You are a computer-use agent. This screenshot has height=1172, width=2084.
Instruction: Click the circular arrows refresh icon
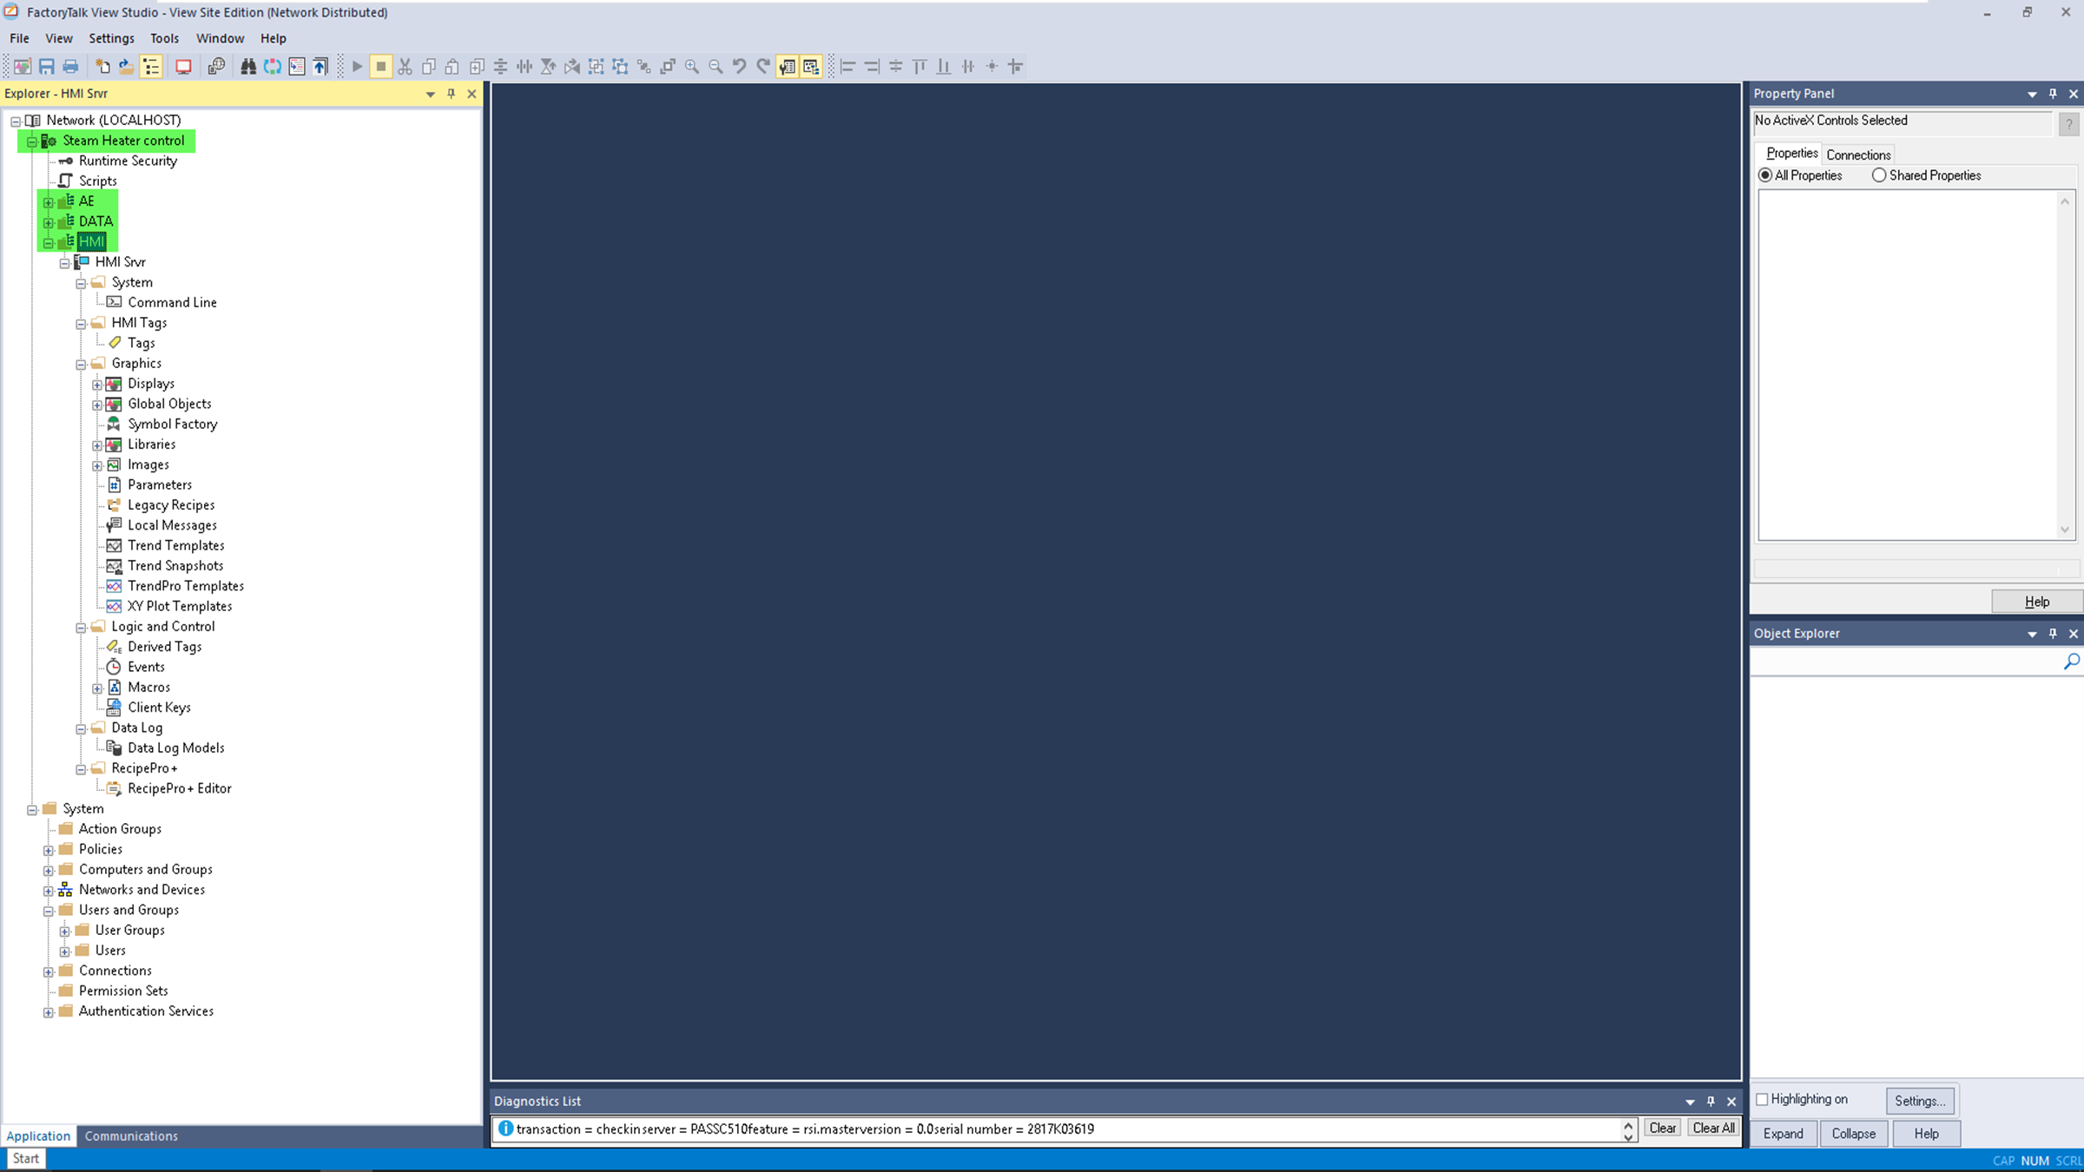click(273, 67)
